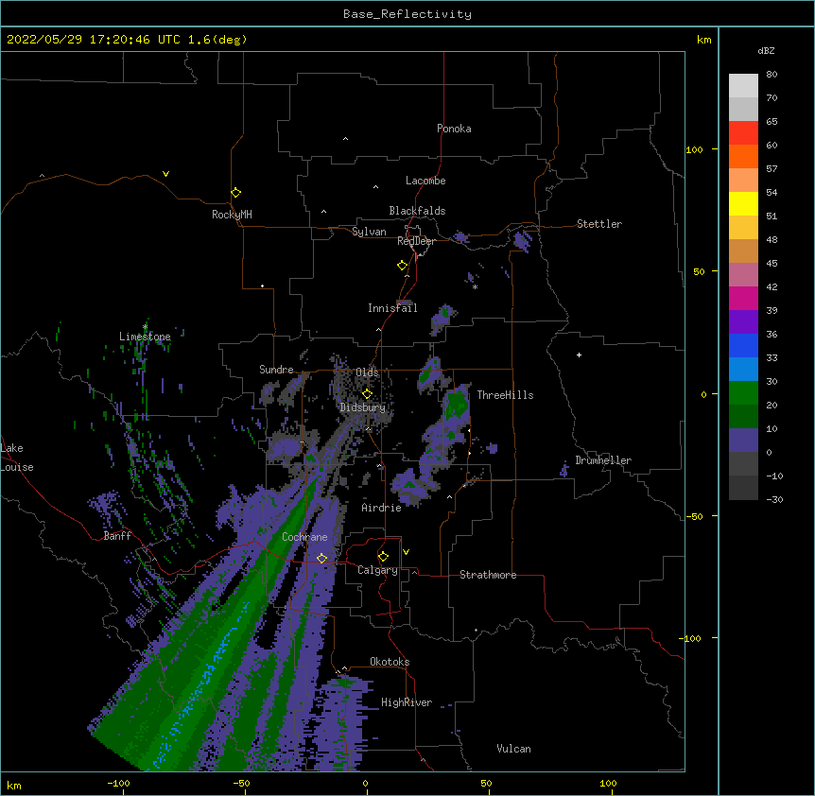Click the 80 value on the dBZ legend
This screenshot has width=815, height=796.
coord(772,74)
